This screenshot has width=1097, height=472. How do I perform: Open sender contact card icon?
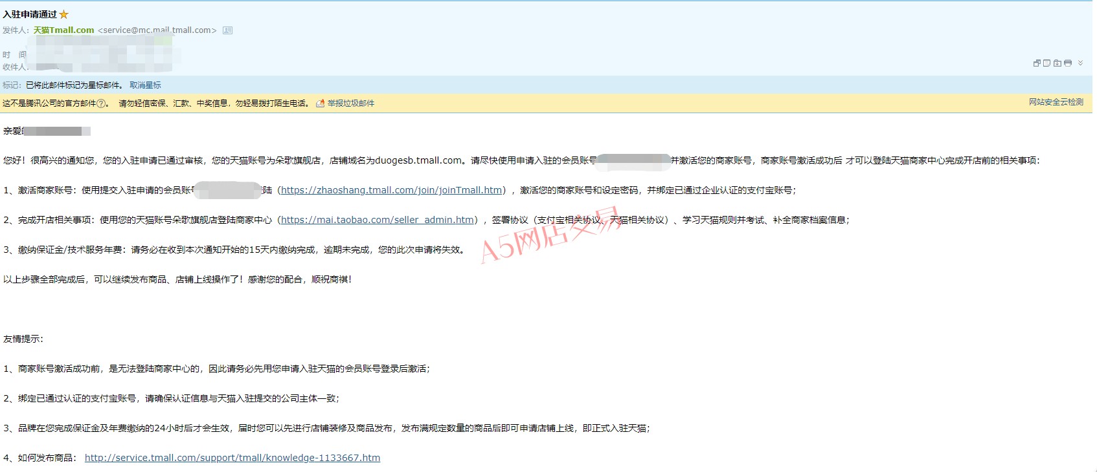click(x=227, y=30)
